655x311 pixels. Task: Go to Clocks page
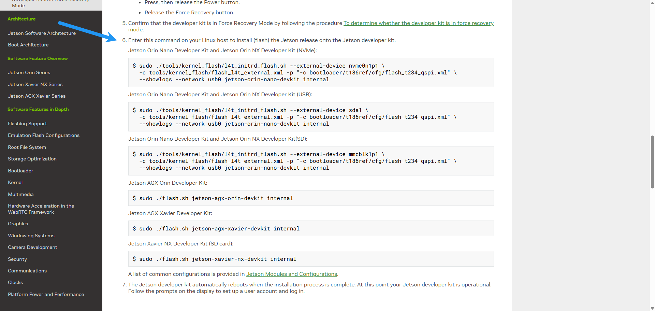tap(15, 282)
